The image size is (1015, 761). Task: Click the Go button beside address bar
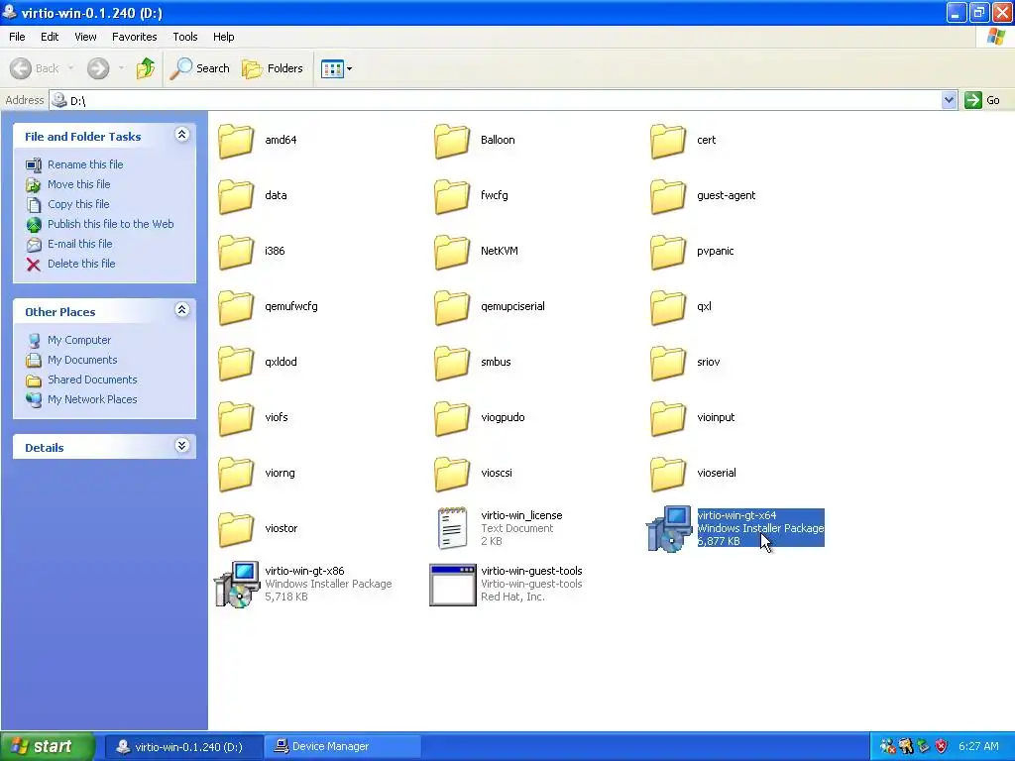982,100
